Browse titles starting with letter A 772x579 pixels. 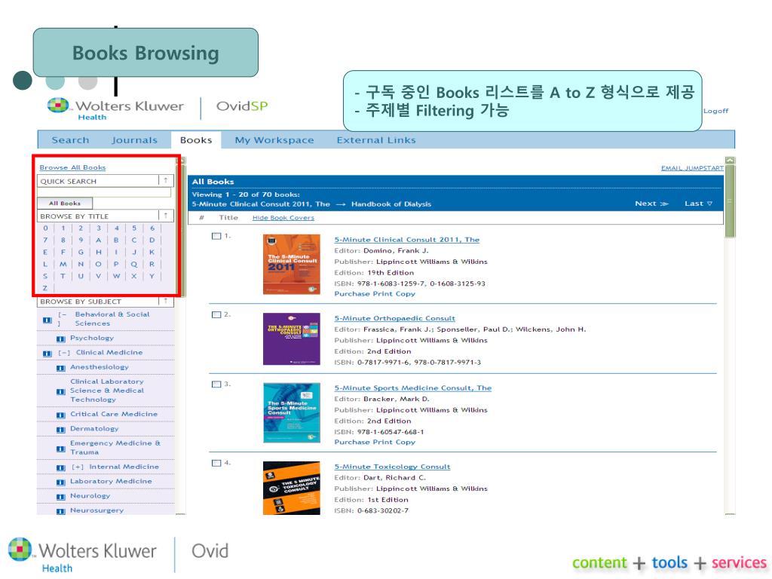pyautogui.click(x=99, y=240)
